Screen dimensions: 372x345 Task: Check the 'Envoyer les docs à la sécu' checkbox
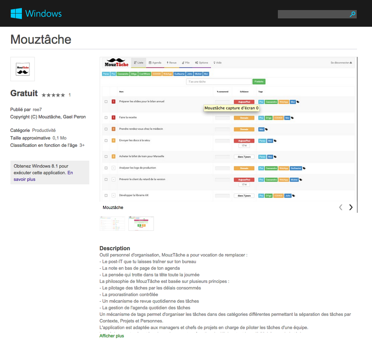tap(106, 140)
